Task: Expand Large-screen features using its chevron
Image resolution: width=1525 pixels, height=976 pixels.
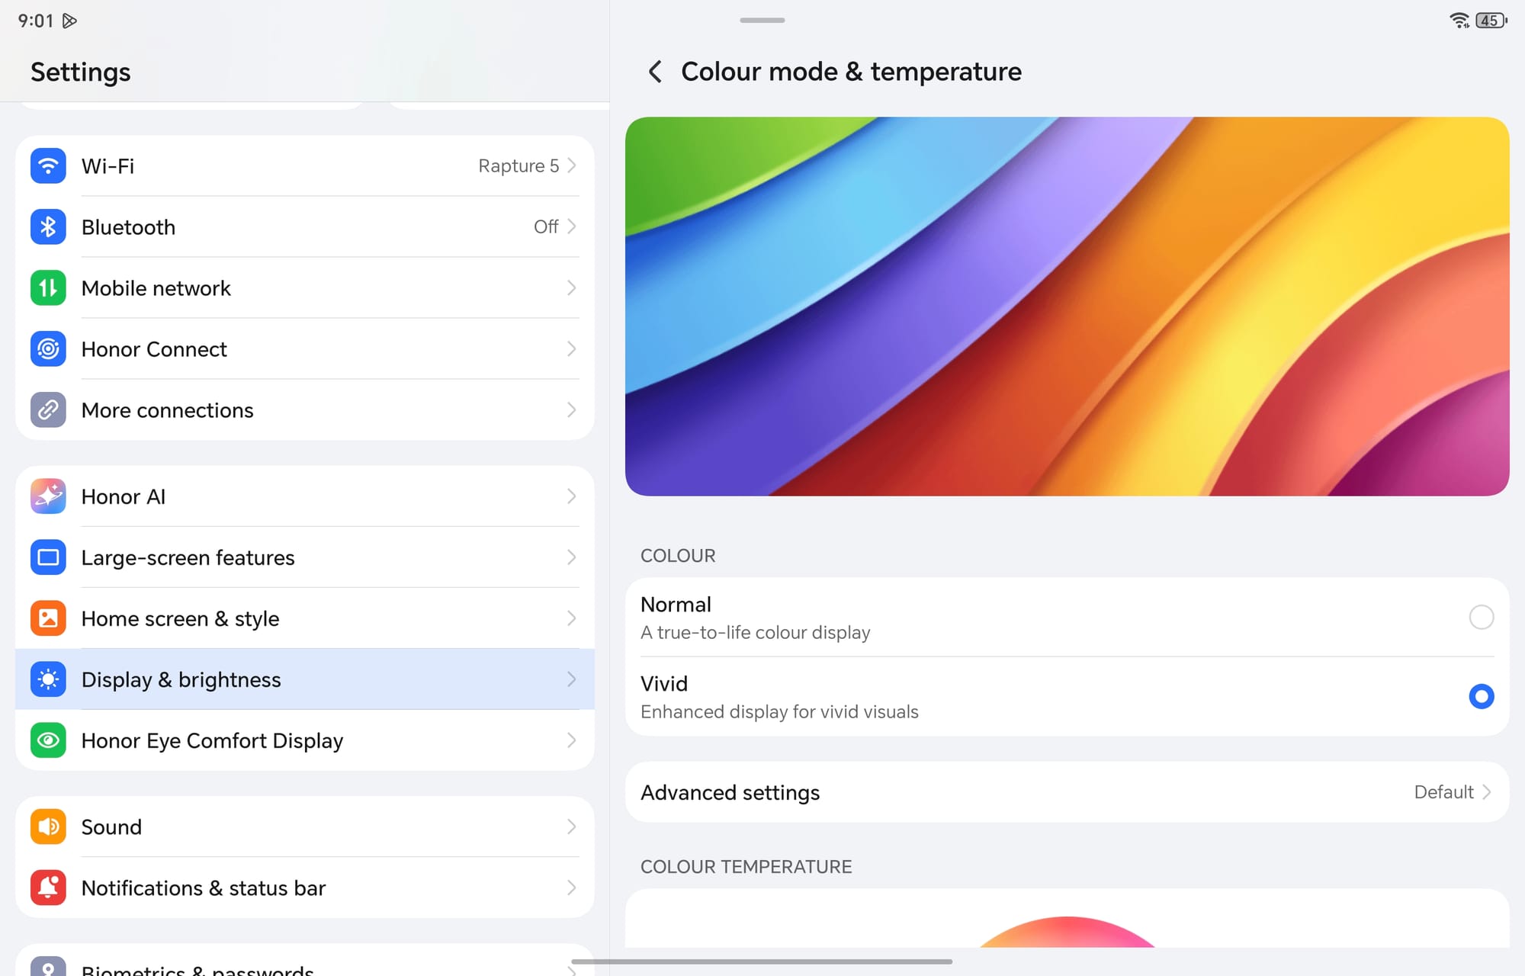Action: [x=572, y=557]
